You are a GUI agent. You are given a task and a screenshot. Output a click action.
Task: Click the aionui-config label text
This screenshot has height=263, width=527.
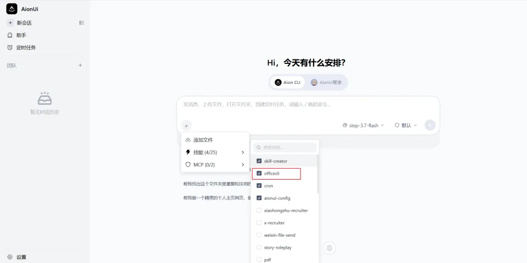pyautogui.click(x=277, y=198)
